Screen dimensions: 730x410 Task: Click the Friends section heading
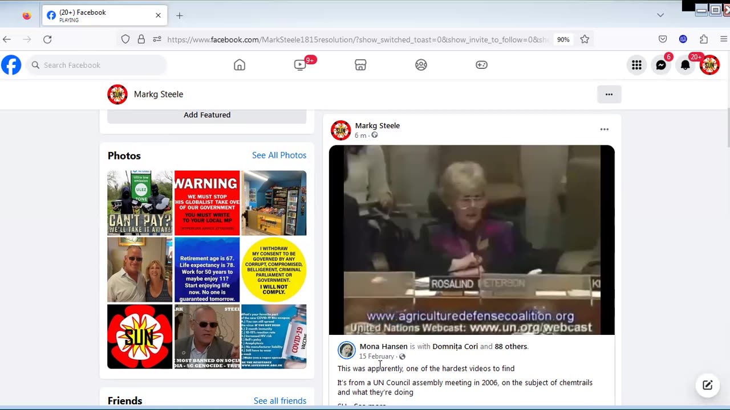pyautogui.click(x=125, y=401)
